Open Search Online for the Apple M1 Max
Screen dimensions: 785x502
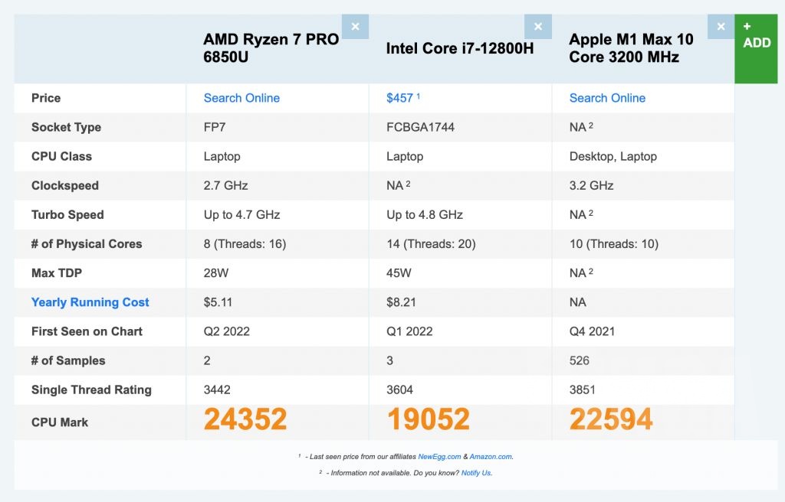point(607,98)
